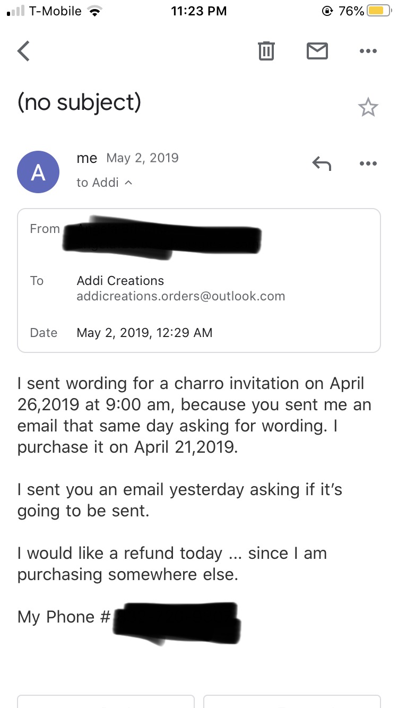Viewport: 398px width, 708px height.
Task: Tap the battery indicator in status bar
Action: click(379, 11)
